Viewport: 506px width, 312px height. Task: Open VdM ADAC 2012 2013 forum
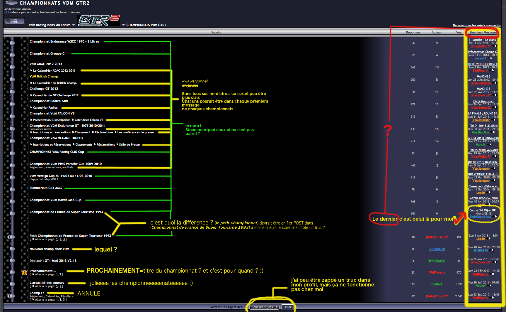[46, 64]
